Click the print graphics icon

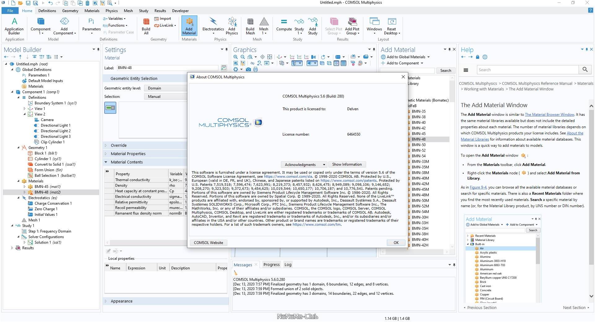[x=256, y=69]
